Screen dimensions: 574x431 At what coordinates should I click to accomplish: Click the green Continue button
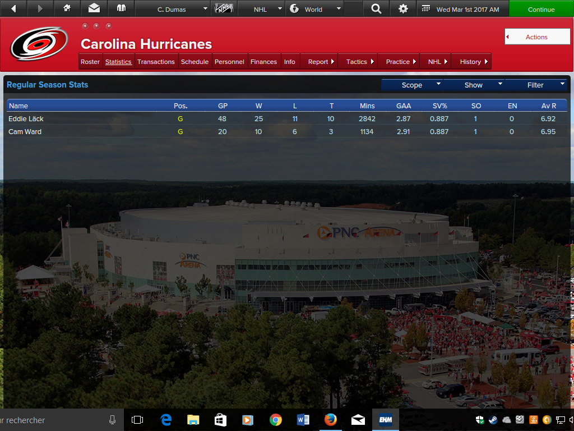point(541,9)
